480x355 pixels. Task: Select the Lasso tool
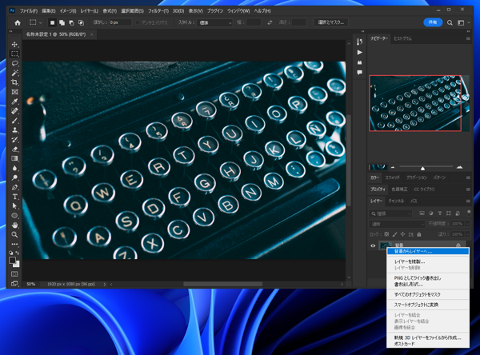pos(14,63)
